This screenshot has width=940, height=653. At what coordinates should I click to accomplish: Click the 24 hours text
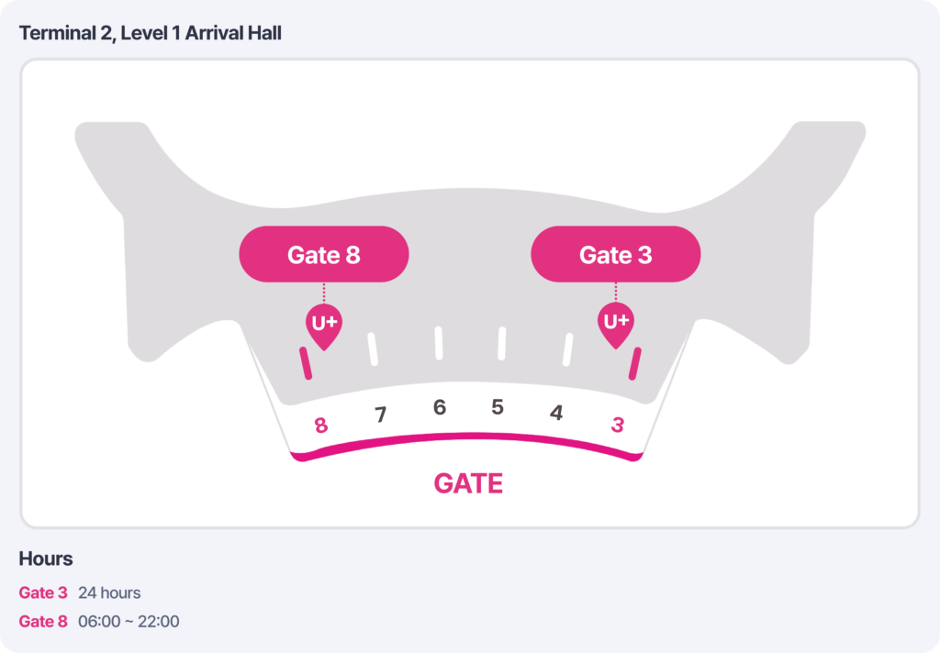(109, 592)
